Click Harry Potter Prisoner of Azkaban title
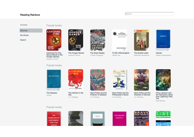This screenshot has height=137, width=194. (98, 94)
